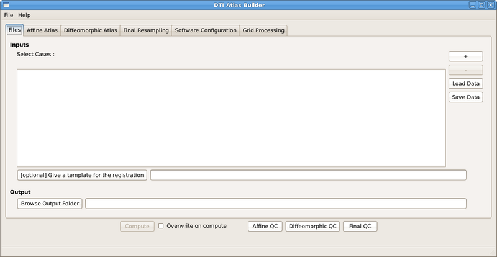Open the File menu

pyautogui.click(x=9, y=15)
